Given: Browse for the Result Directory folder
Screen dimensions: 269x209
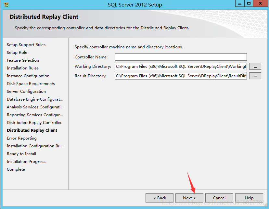Looking at the screenshot, I should [255, 76].
